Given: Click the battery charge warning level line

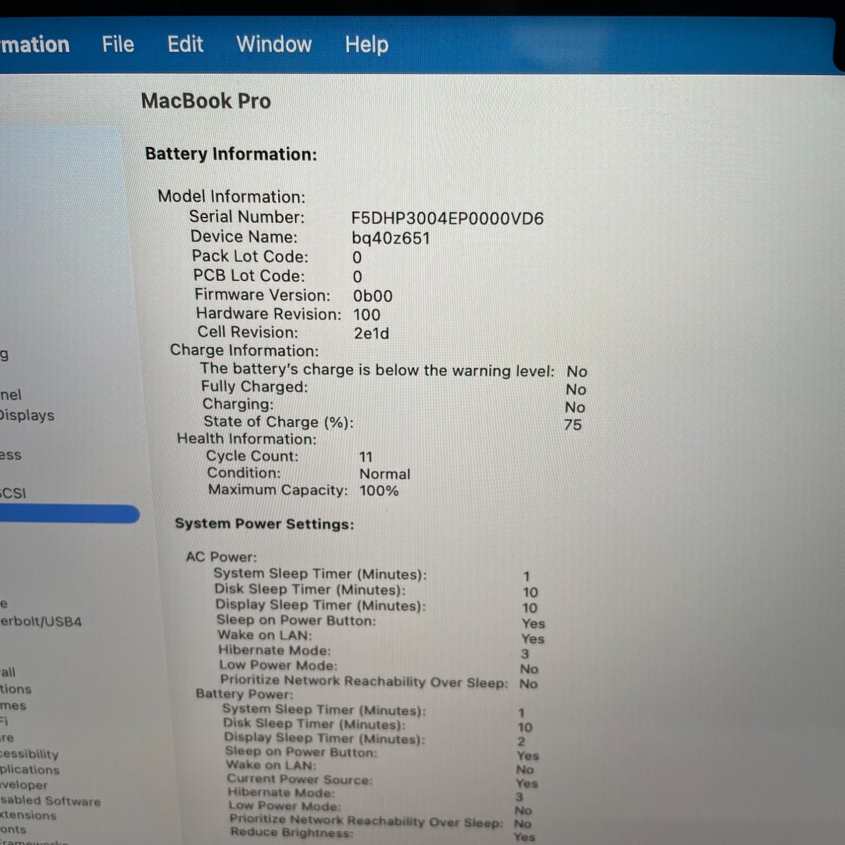Looking at the screenshot, I should tap(377, 370).
